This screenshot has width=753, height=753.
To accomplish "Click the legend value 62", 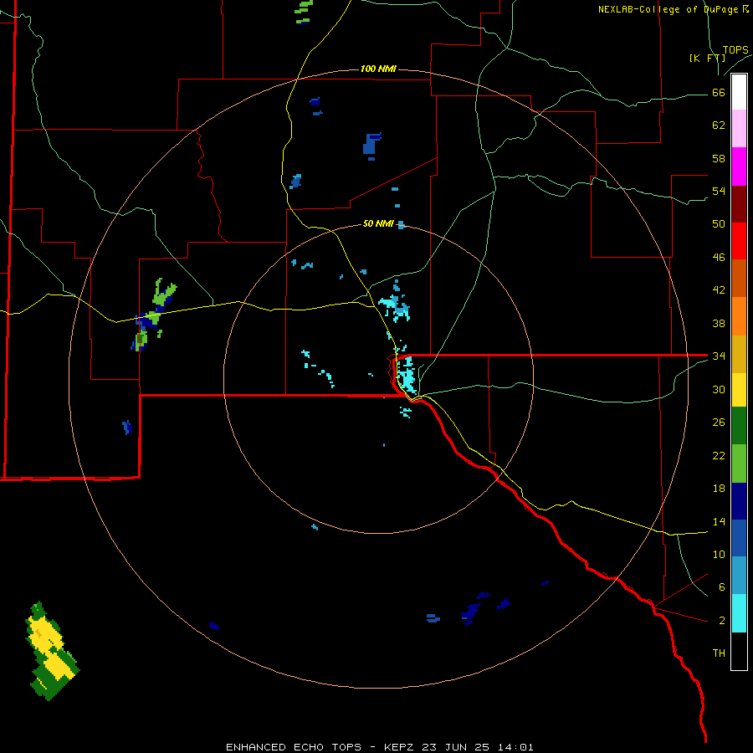I will (x=719, y=125).
